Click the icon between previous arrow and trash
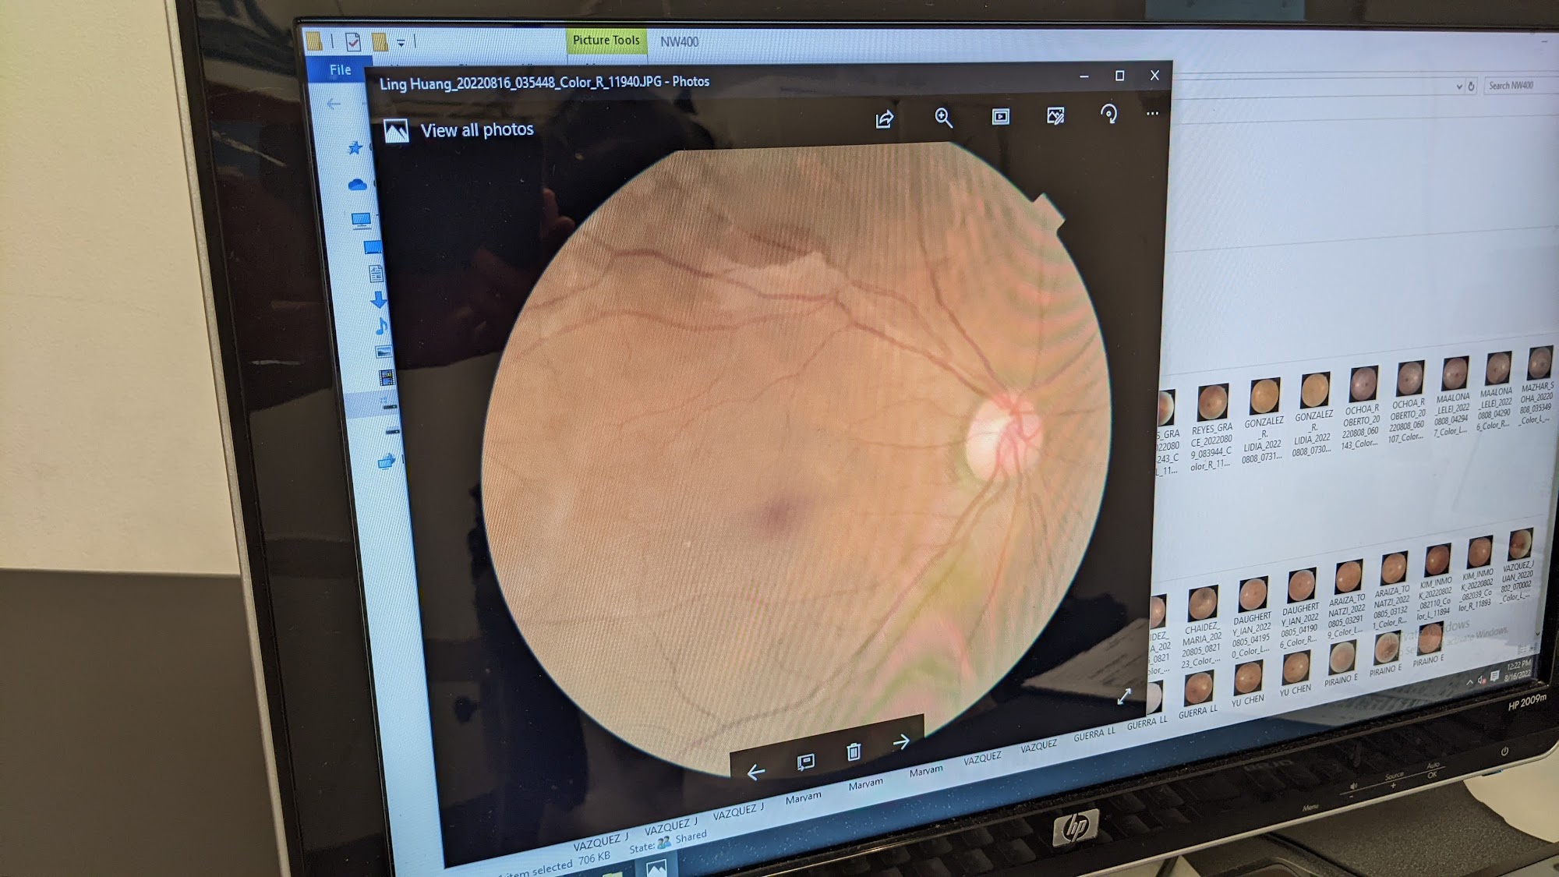Image resolution: width=1559 pixels, height=877 pixels. (x=805, y=762)
